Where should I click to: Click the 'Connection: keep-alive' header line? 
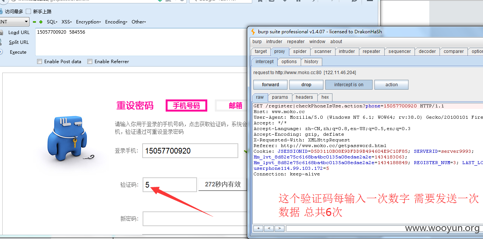[x=287, y=174]
